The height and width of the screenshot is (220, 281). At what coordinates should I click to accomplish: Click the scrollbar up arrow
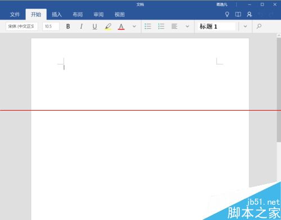tap(279, 35)
